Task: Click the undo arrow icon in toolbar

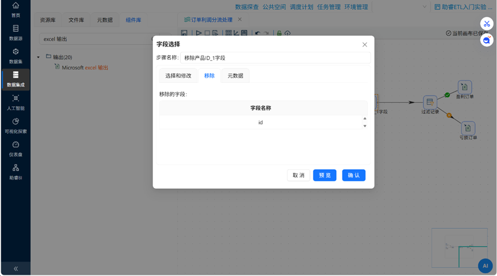Action: [x=257, y=33]
